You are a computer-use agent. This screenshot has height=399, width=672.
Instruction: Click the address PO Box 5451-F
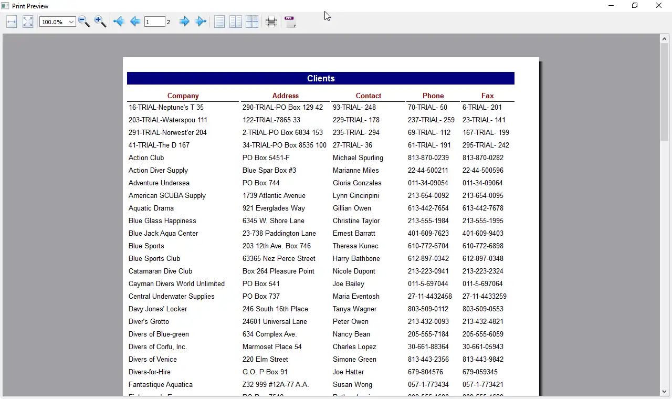click(x=266, y=157)
